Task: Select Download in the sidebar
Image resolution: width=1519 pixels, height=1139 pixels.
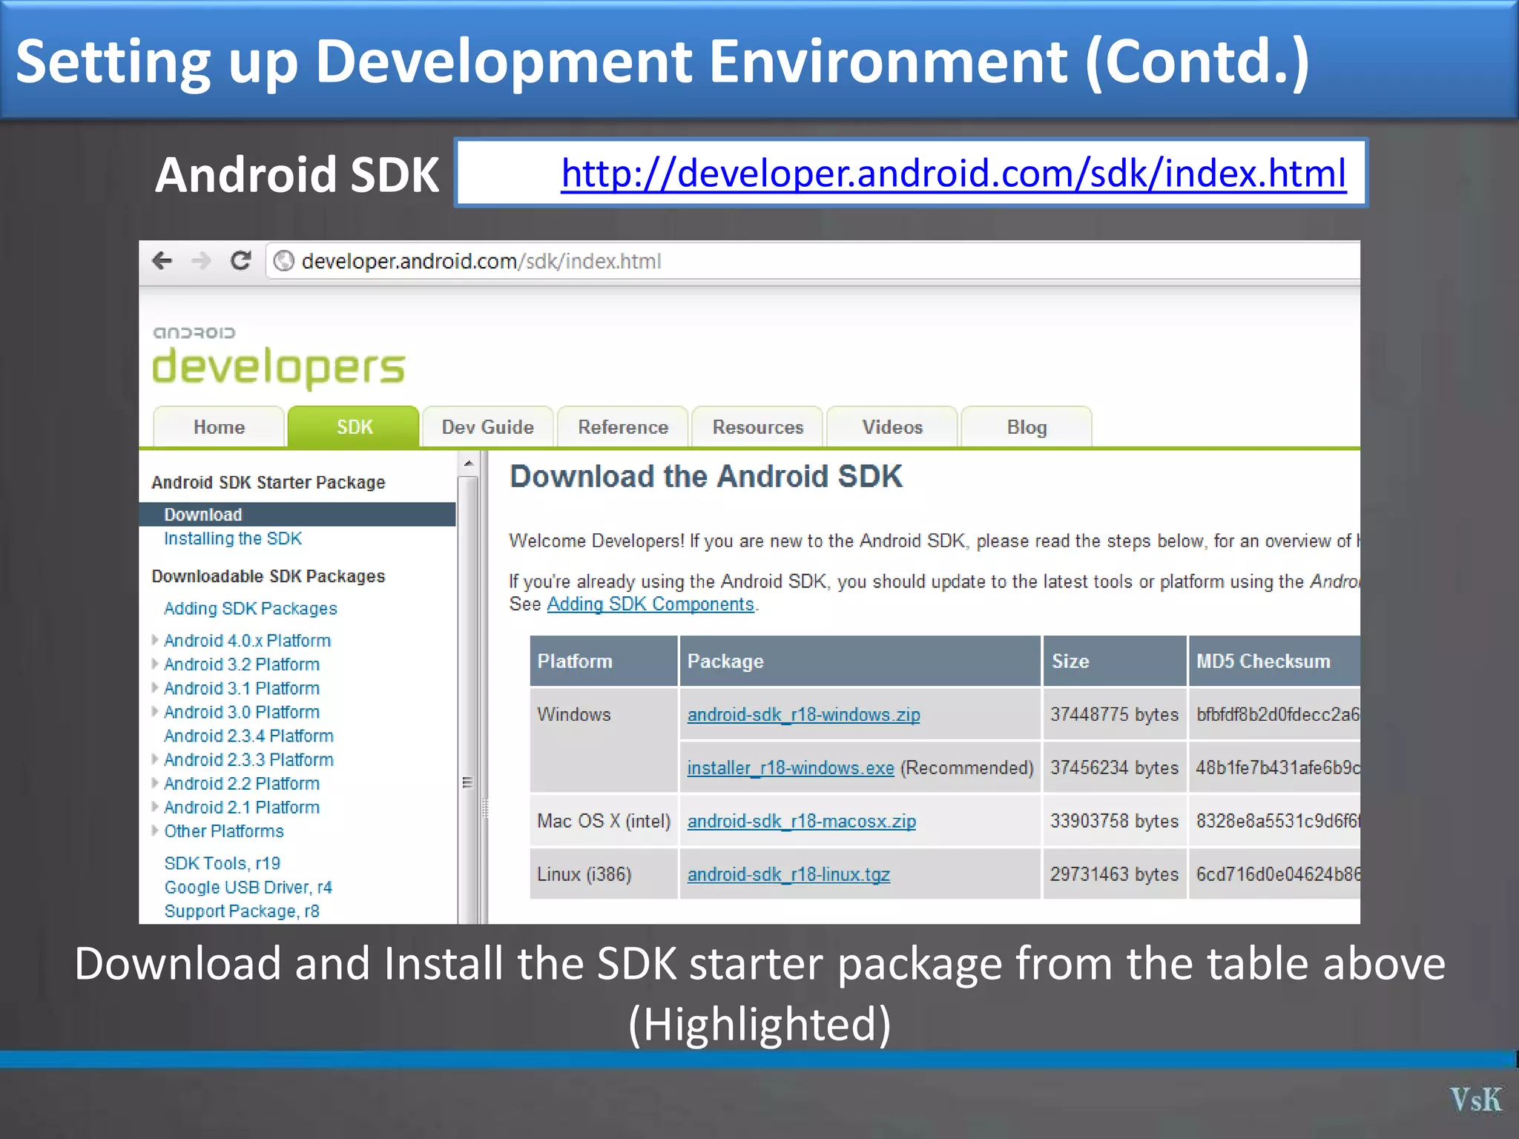Action: click(297, 515)
